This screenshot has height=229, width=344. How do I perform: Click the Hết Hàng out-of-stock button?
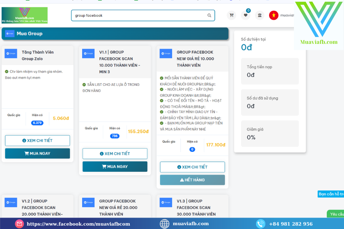coord(192,180)
